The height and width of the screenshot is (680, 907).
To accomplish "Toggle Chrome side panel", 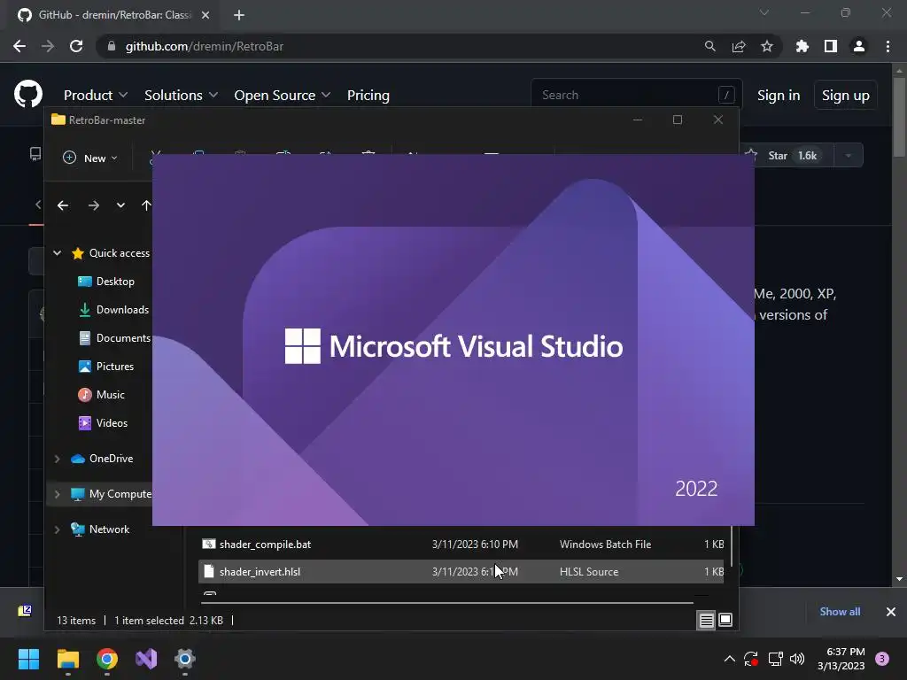I will click(x=831, y=46).
